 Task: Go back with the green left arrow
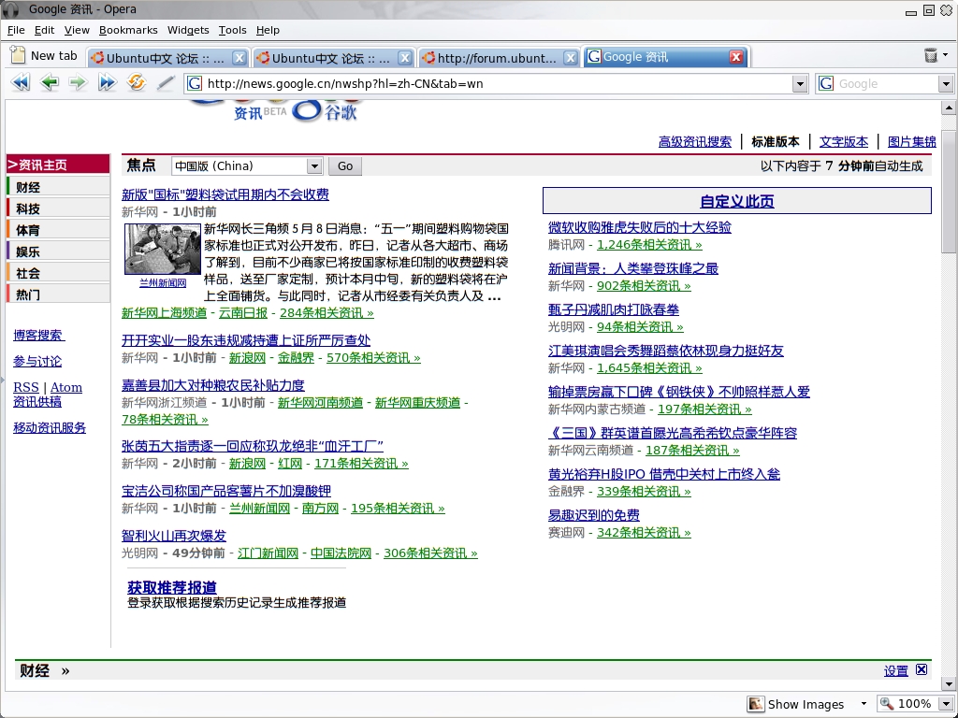pos(49,82)
